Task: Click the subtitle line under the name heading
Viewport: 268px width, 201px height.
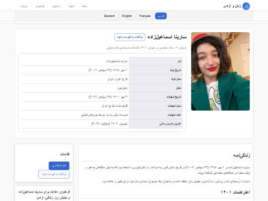Action: click(x=146, y=48)
